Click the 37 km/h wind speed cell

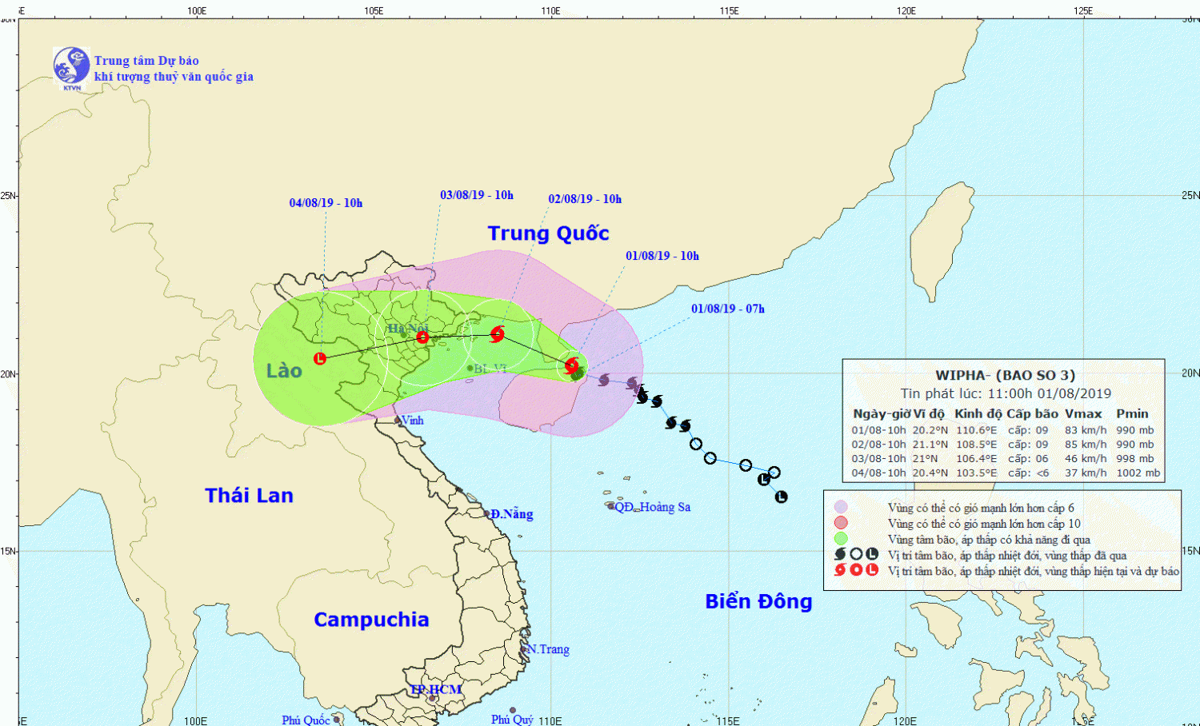[1086, 473]
